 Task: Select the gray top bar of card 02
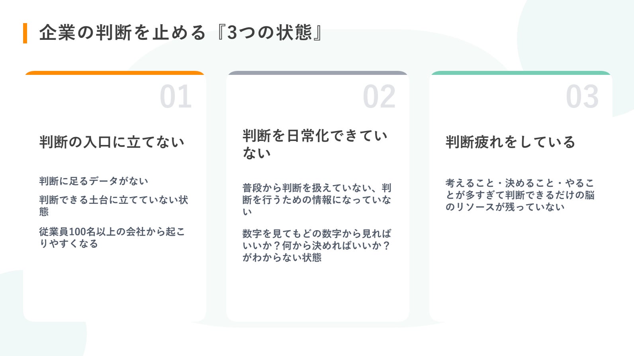tap(318, 73)
